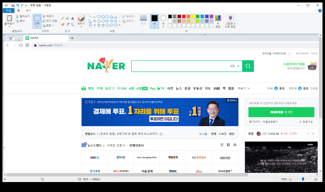The width and height of the screenshot is (325, 192).
Task: Choose the Hexagon shape
Action: point(103,21)
